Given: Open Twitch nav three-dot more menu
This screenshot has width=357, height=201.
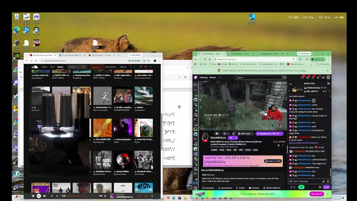Looking at the screenshot, I should click(220, 78).
